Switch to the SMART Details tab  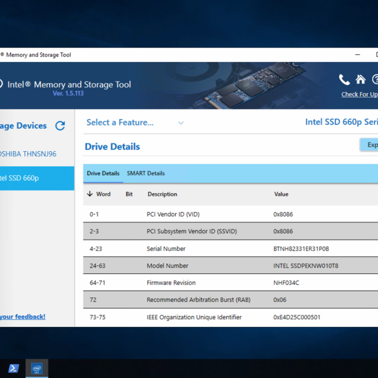tap(145, 173)
